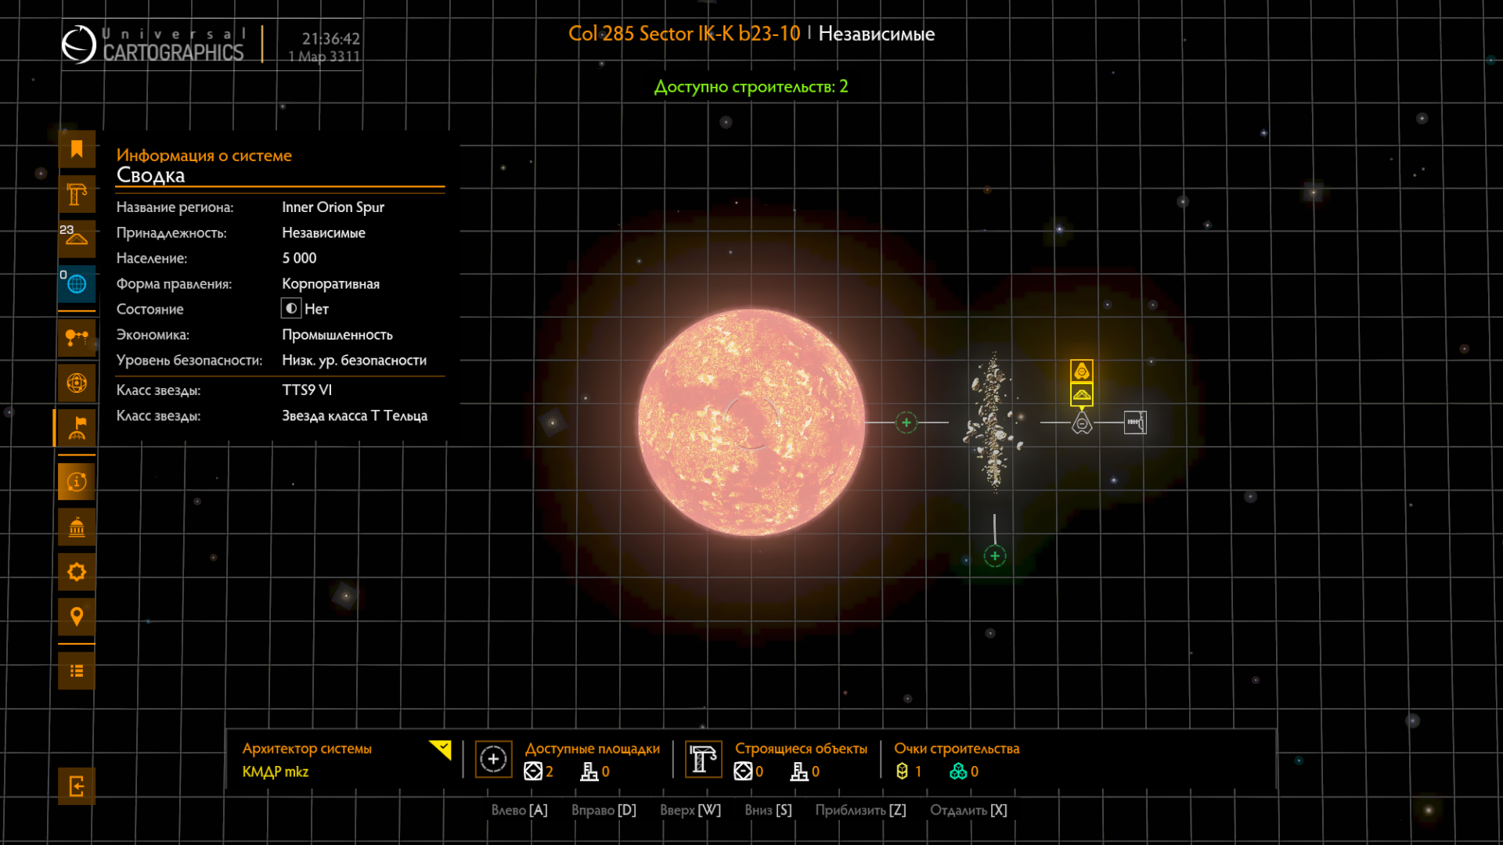Open the construction crane sidebar tab
Image resolution: width=1503 pixels, height=845 pixels.
tap(77, 194)
